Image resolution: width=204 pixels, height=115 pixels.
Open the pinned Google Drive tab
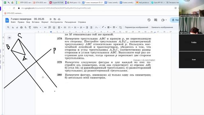[x=12, y=3]
